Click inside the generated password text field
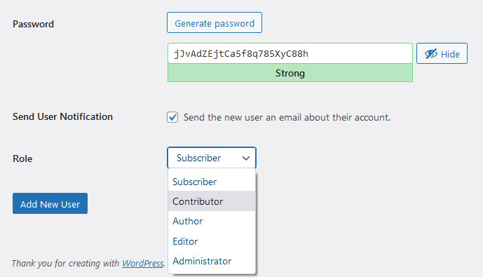This screenshot has width=483, height=277. click(290, 53)
